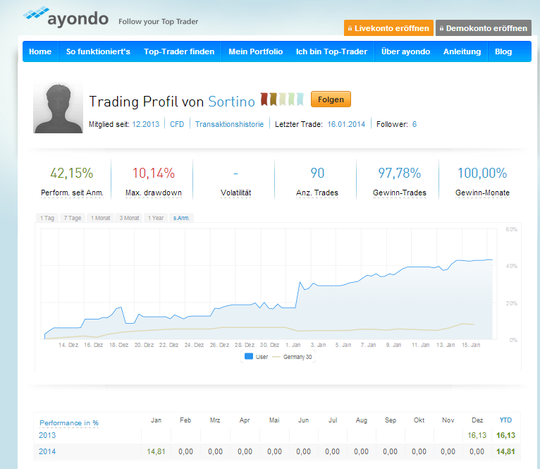This screenshot has height=469, width=540.
Task: Go to Top-Trader finden
Action: coord(179,51)
